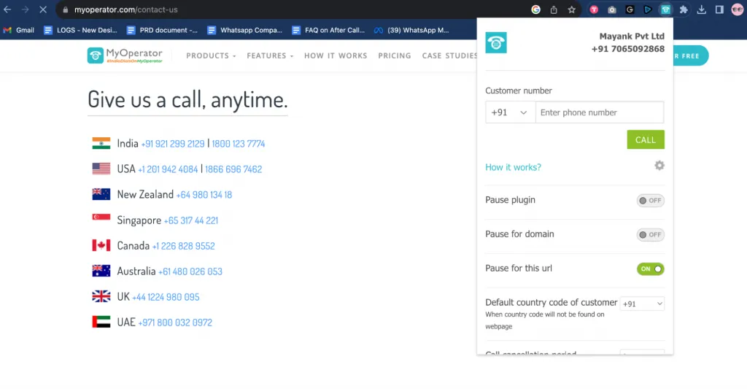Click the teal phone logo in plugin popup
The width and height of the screenshot is (747, 389).
click(496, 43)
